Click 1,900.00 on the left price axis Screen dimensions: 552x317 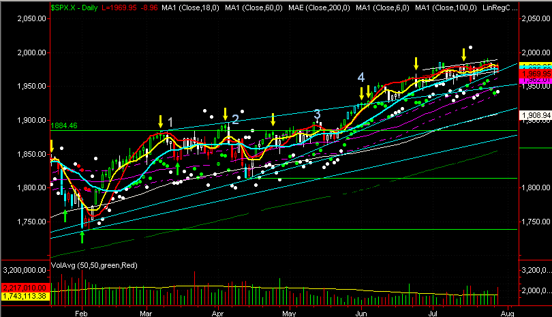point(31,120)
